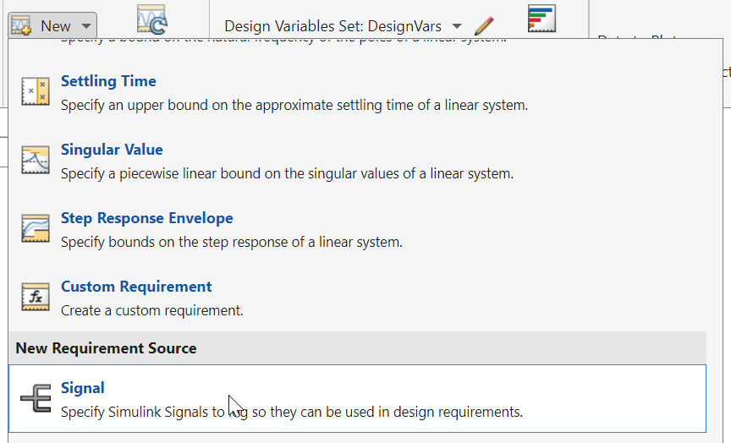Expand the Design Variables Set dropdown arrow
Viewport: 731px width, 443px height.
pos(457,26)
